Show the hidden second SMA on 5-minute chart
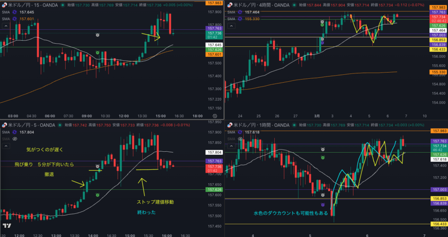Viewport: 448px width, 237px height. tap(14, 139)
